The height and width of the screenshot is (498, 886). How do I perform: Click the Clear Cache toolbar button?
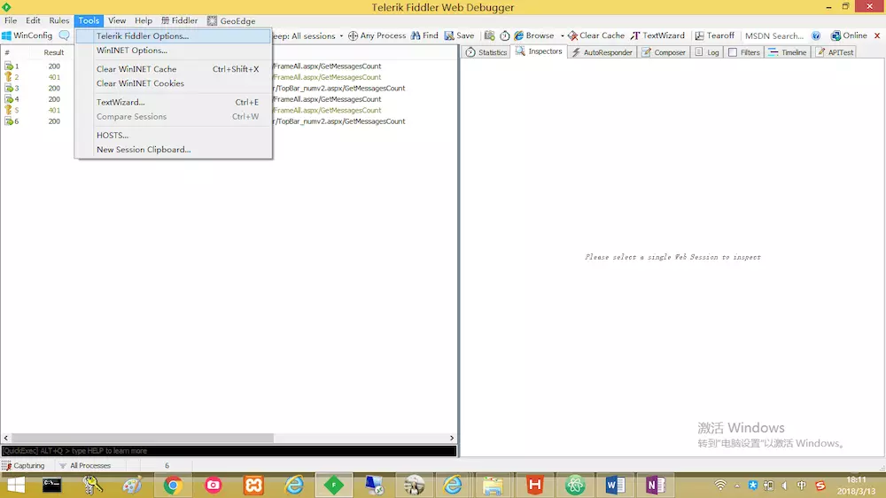tap(596, 35)
